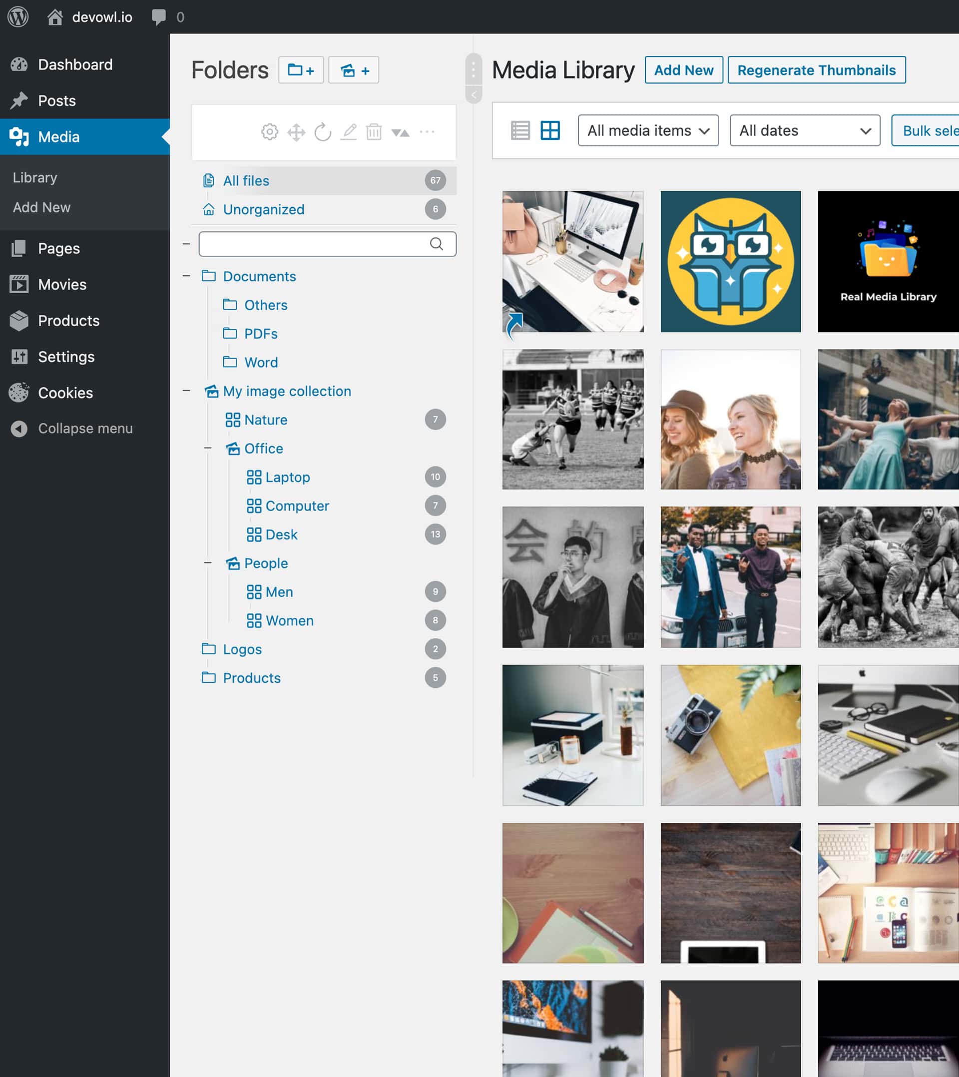The height and width of the screenshot is (1077, 959).
Task: Click the delete folder trash icon
Action: [374, 132]
